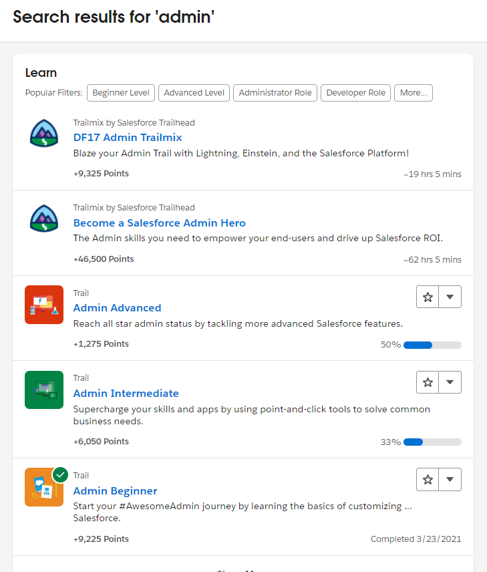Open the Admin Beginner trail icon
The width and height of the screenshot is (487, 572).
(44, 487)
